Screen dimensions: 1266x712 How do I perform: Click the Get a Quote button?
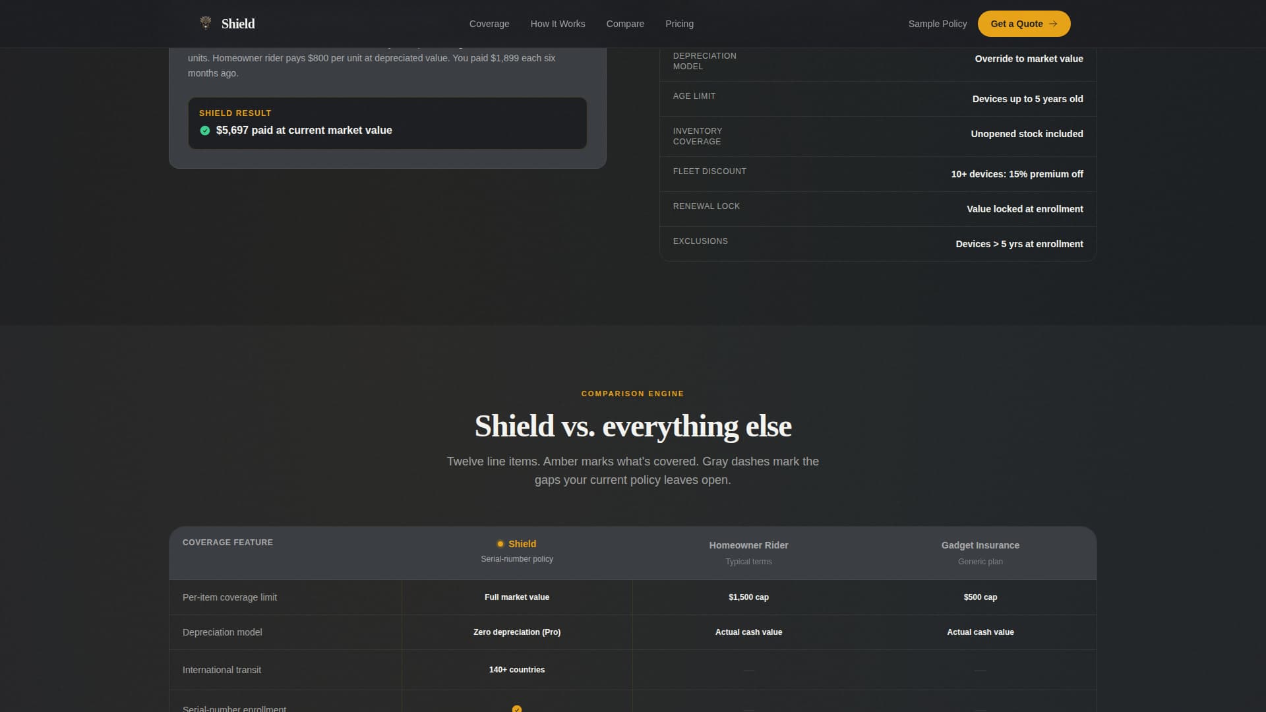tap(1024, 24)
